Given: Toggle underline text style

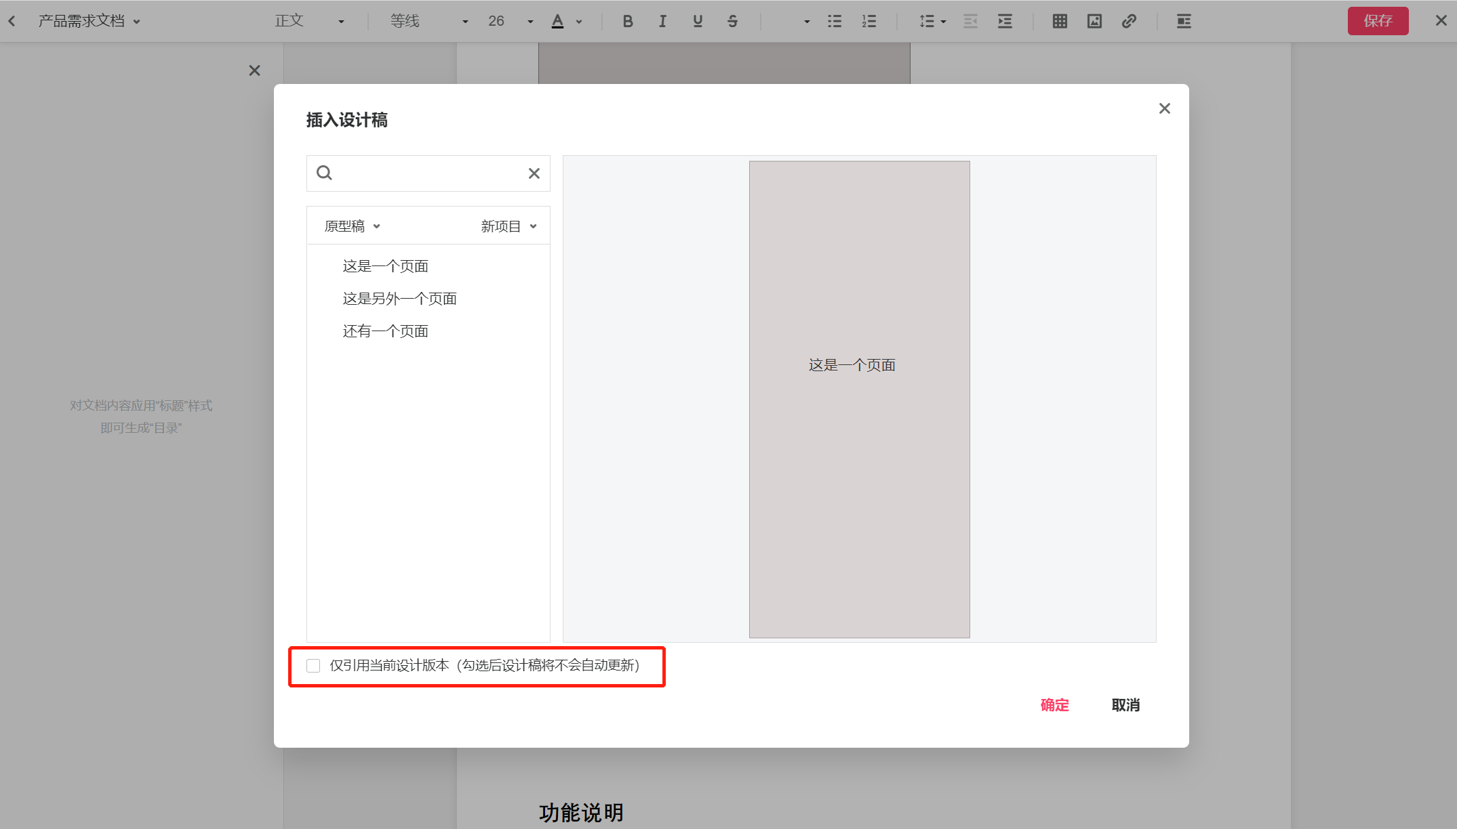Looking at the screenshot, I should click(x=698, y=21).
